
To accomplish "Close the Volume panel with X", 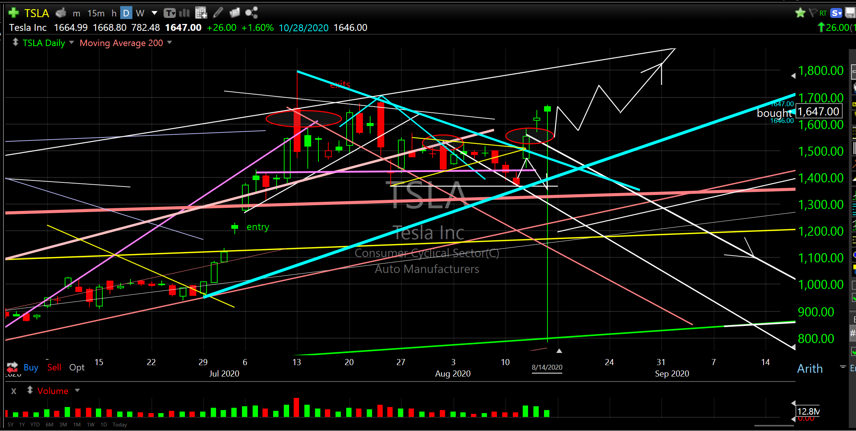I will (14, 391).
